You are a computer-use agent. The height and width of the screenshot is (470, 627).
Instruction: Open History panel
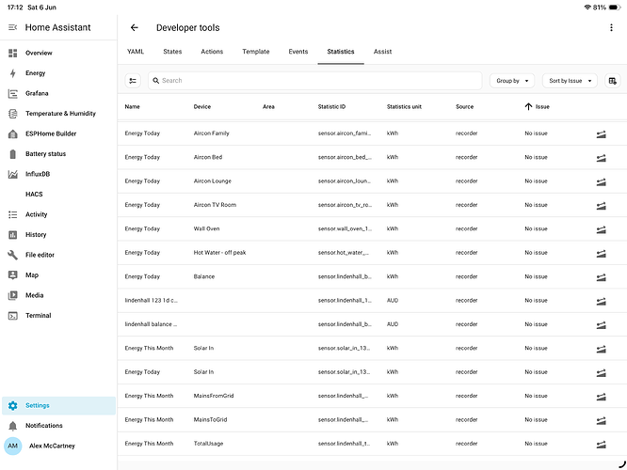click(58, 235)
